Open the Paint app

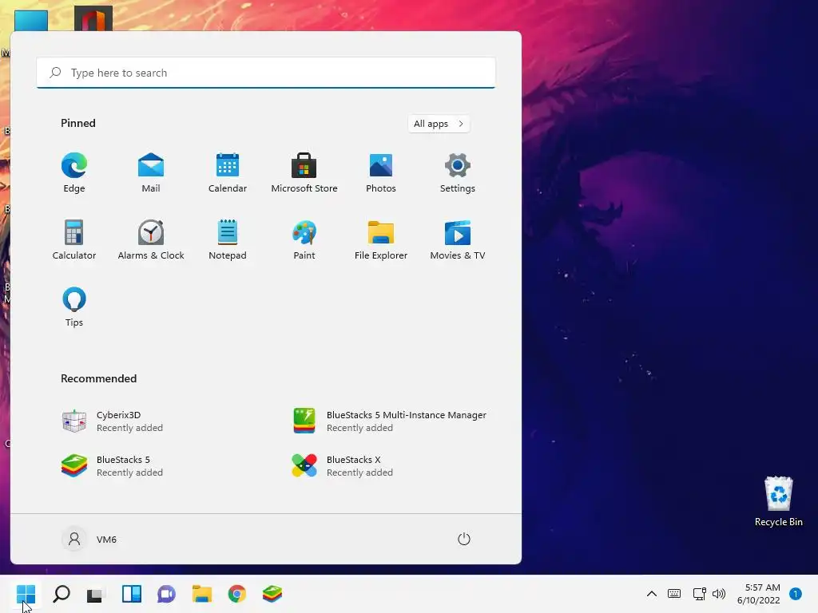tap(304, 239)
